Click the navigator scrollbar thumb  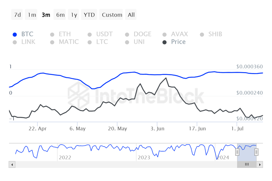click(247, 164)
